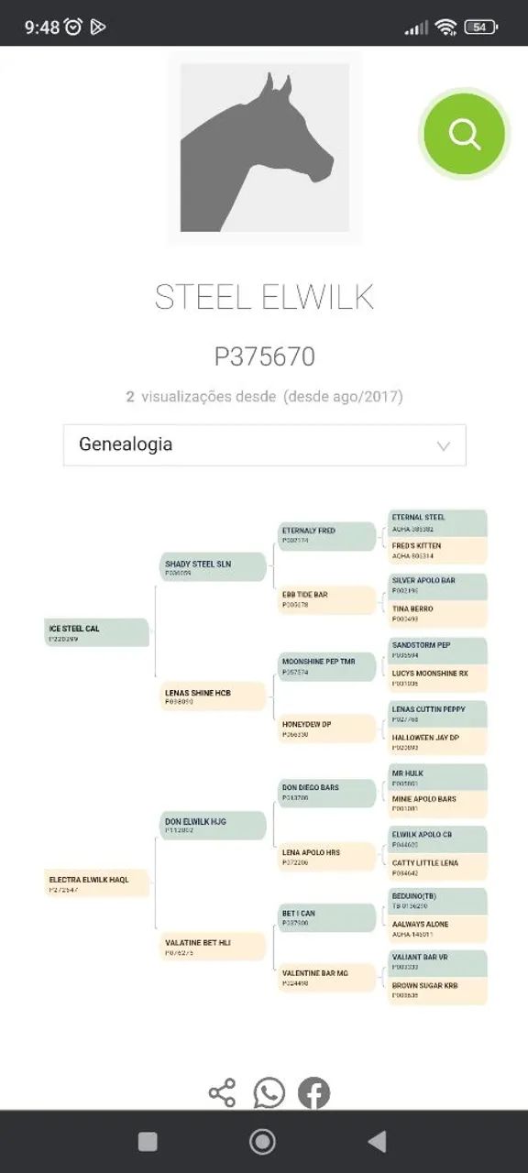Open the ETERNAL STEEL ancestor box
Screen dimensions: 528x1173
click(437, 522)
